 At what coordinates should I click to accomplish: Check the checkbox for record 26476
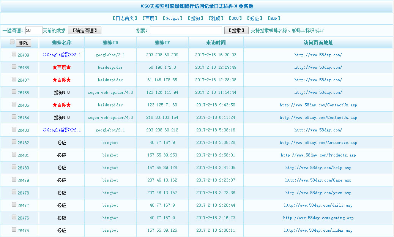(x=14, y=217)
